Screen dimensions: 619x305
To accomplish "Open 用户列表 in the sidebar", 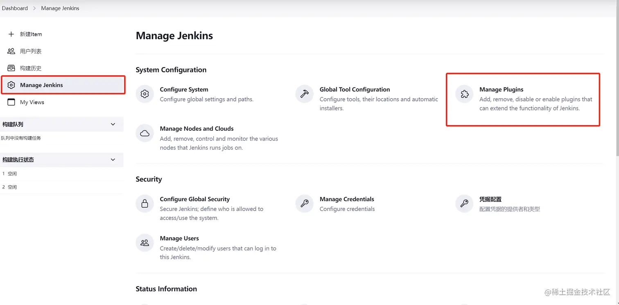I will (x=31, y=51).
